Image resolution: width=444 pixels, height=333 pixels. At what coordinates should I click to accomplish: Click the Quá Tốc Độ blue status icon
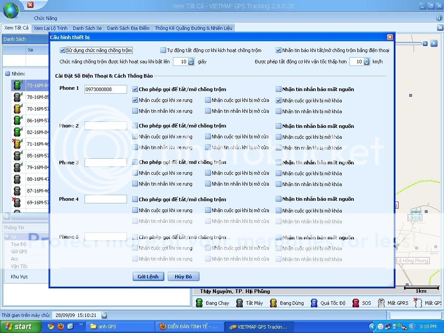tap(314, 303)
